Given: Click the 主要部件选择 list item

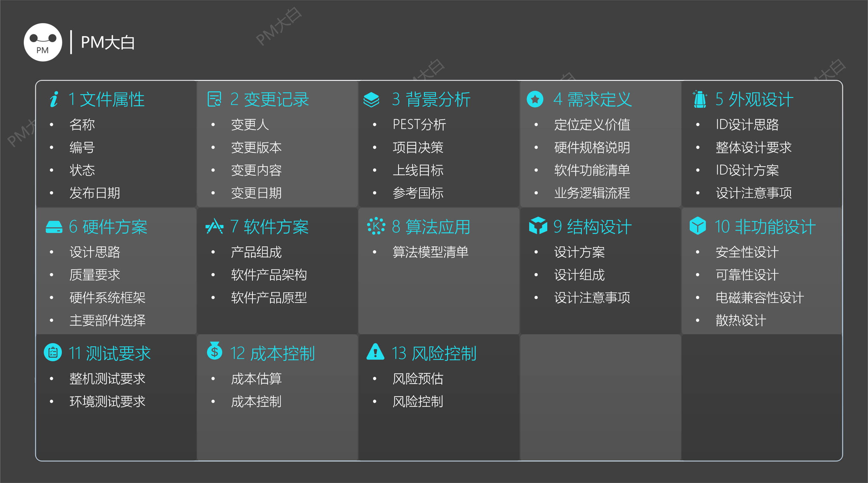Looking at the screenshot, I should (x=108, y=320).
